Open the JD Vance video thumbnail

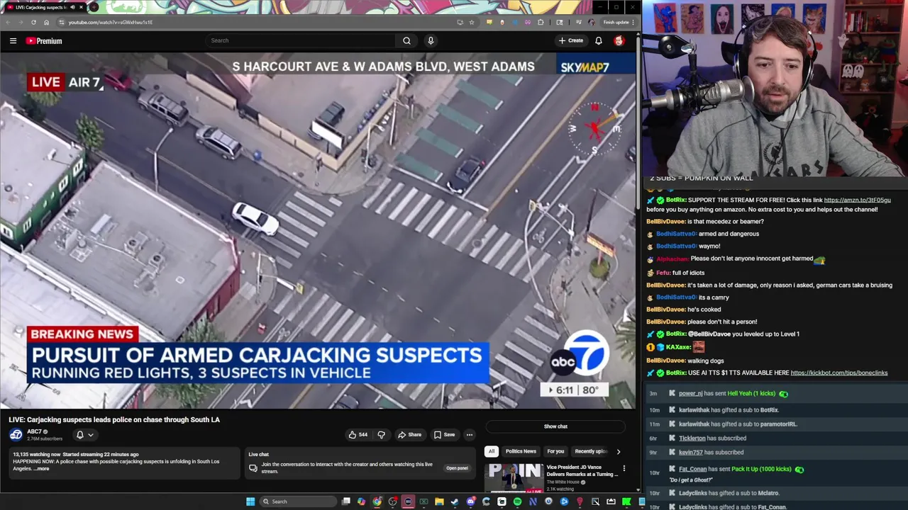[x=514, y=477]
